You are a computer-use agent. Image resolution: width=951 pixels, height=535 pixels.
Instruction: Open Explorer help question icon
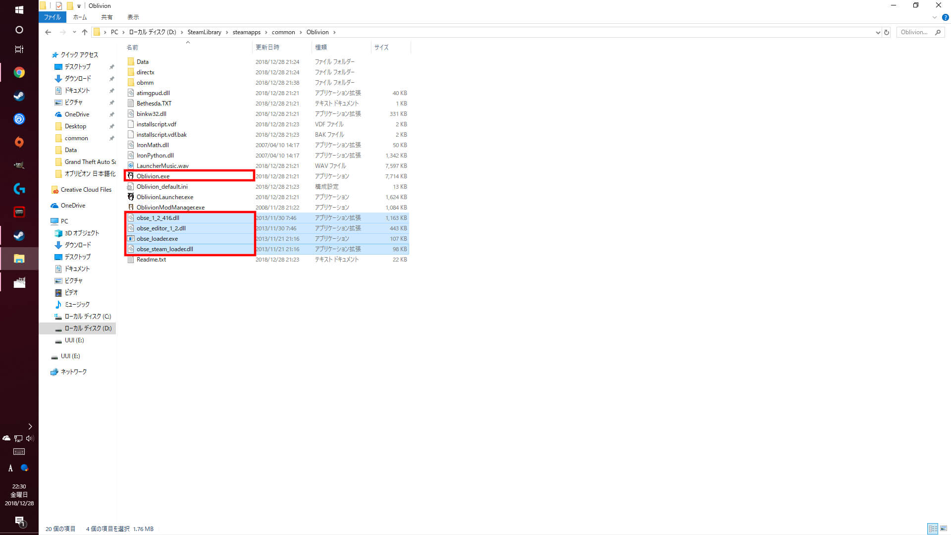tap(945, 17)
